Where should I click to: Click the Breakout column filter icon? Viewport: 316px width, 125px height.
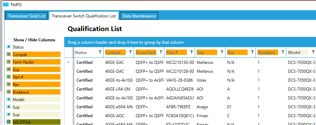click(283, 52)
